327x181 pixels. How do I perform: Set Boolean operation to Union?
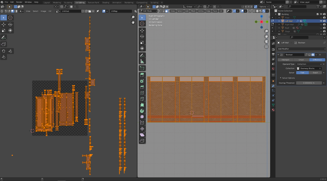(x=301, y=60)
